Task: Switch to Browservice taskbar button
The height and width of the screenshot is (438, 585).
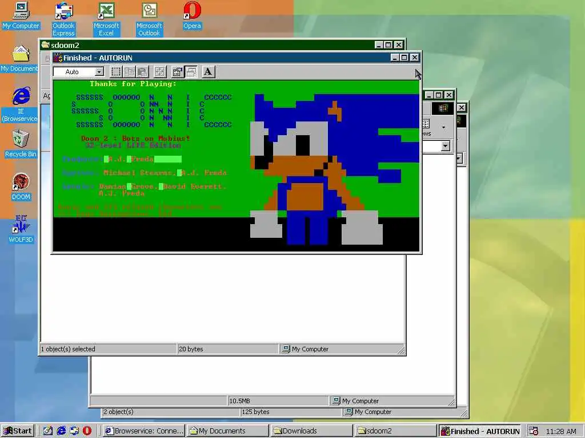Action: (x=143, y=431)
